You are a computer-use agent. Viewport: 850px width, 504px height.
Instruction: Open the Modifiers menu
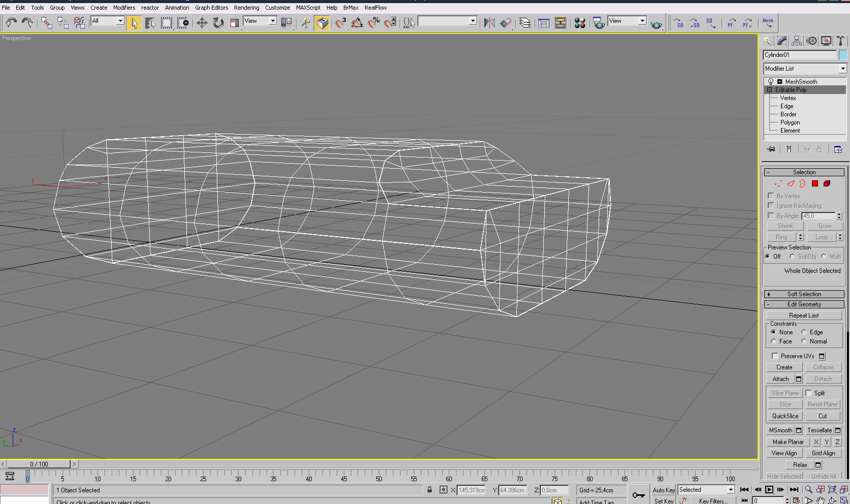point(124,8)
